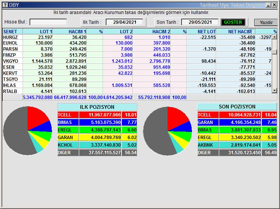Minimize the DBY window
The height and width of the screenshot is (209, 280).
268,5
